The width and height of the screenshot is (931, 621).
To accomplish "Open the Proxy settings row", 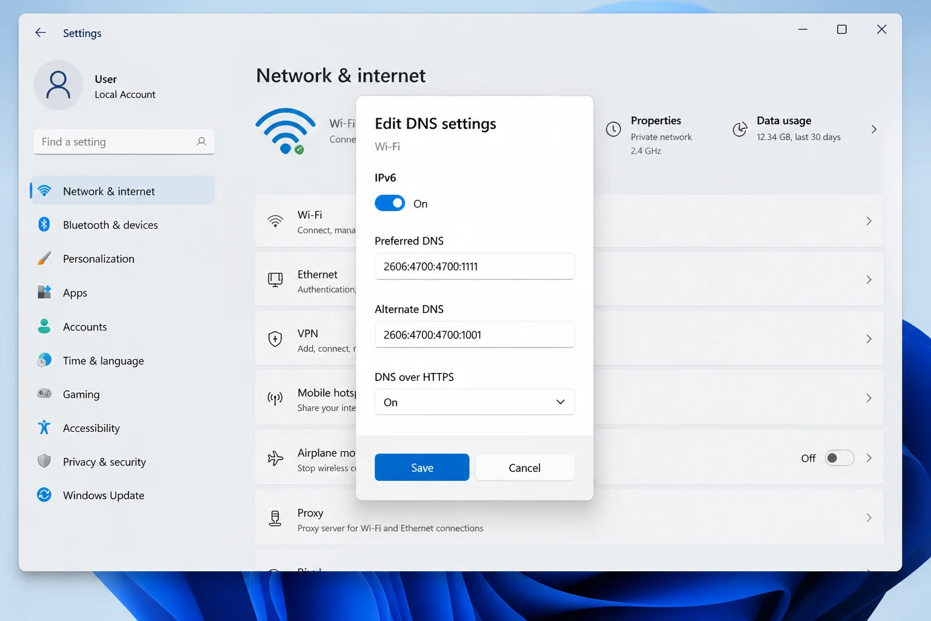I will (x=569, y=517).
